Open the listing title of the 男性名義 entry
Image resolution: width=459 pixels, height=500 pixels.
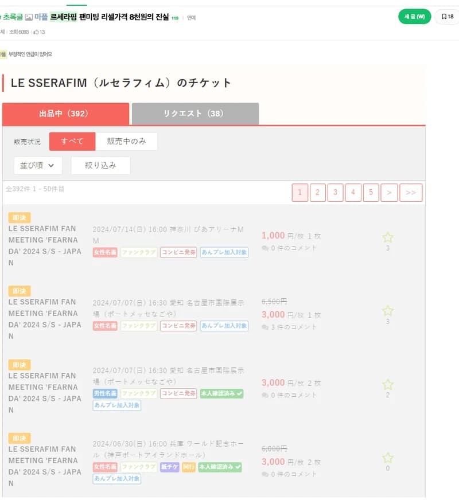coord(45,393)
